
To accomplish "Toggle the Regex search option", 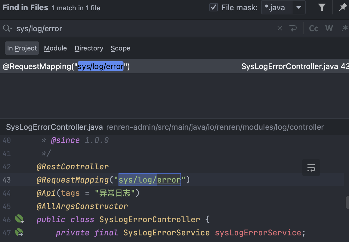I will (x=344, y=29).
